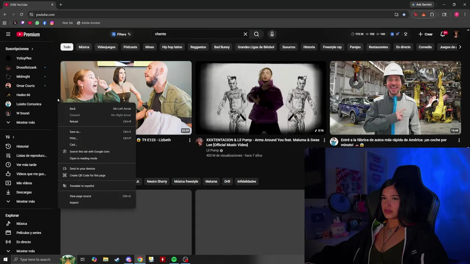
Task: Open the YouTube hamburger guide menu
Action: (x=8, y=34)
